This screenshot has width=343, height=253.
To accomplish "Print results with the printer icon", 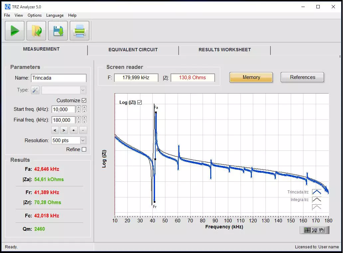I will coord(80,31).
